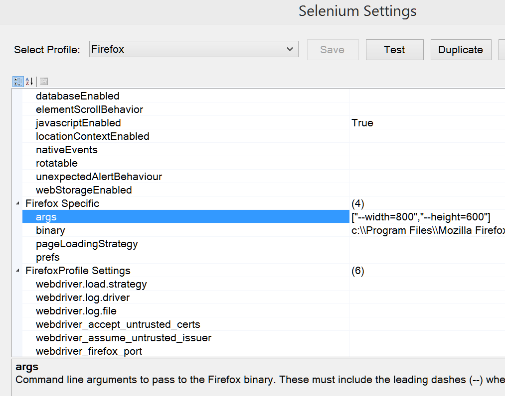The height and width of the screenshot is (396, 505).
Task: Select the webdriver_firefox_port property
Action: click(x=89, y=351)
